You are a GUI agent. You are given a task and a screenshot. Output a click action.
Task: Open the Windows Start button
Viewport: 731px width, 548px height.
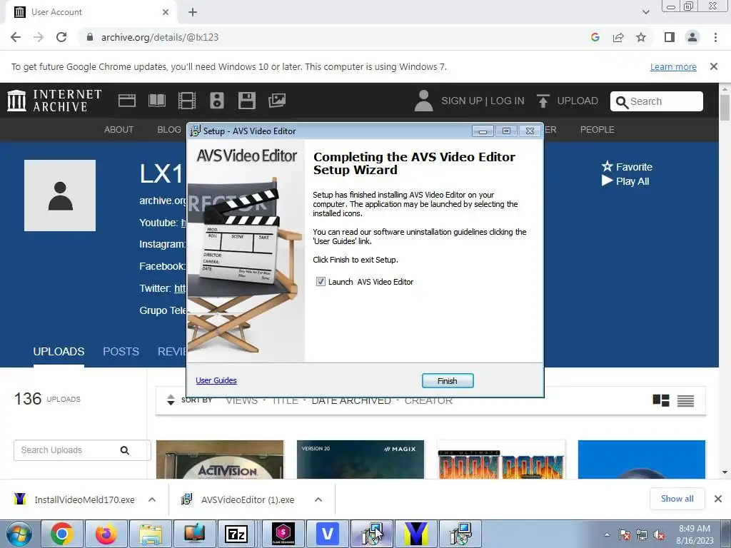(x=19, y=534)
